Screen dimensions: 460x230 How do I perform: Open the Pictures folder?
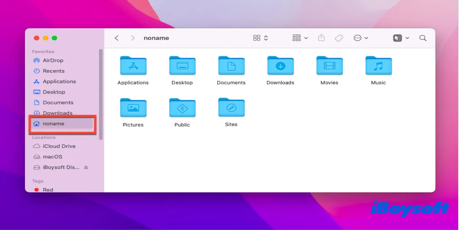[x=133, y=108]
